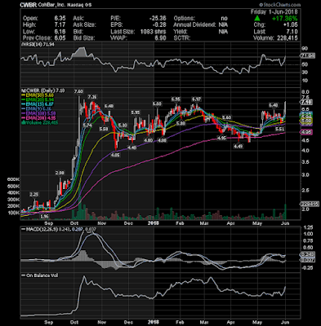
Task: Click the SCTR: label
Action: tap(181, 38)
